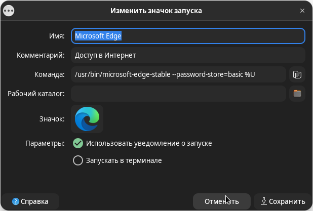This screenshot has height=211, width=313.
Task: Click the file browse icon next to Команда
Action: click(297, 74)
